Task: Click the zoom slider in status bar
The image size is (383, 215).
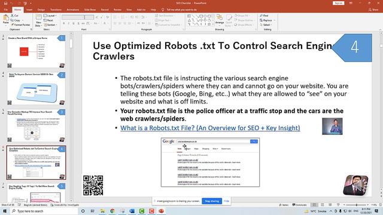Action: tap(357, 205)
